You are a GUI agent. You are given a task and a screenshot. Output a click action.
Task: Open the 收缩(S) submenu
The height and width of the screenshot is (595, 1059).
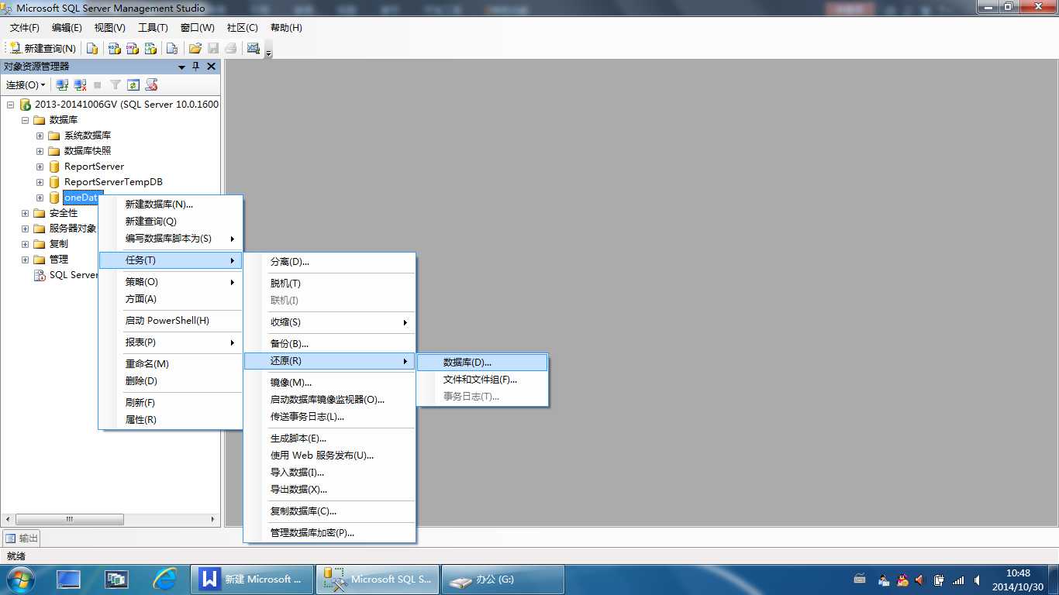point(329,322)
